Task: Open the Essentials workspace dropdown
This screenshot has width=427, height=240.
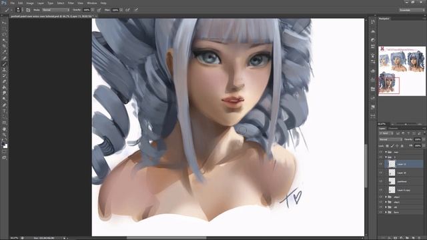Action: [411, 10]
